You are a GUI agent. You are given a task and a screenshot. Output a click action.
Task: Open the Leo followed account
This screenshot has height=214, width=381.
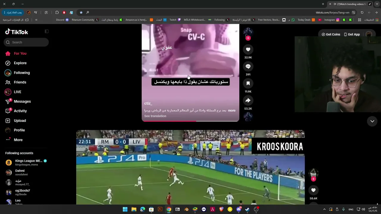point(26,202)
